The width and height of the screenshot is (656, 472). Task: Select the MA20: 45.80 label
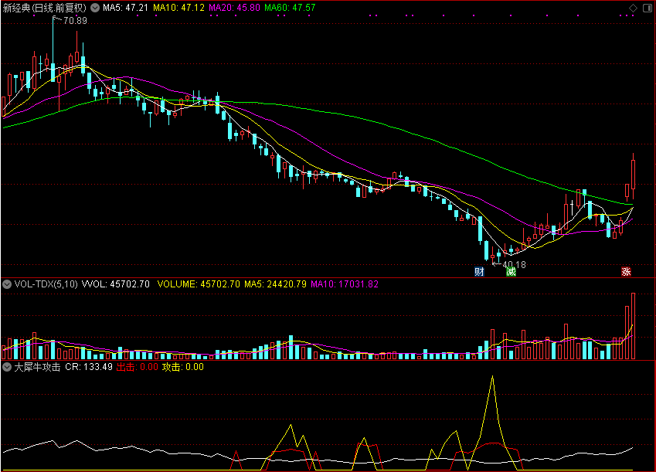pos(234,8)
